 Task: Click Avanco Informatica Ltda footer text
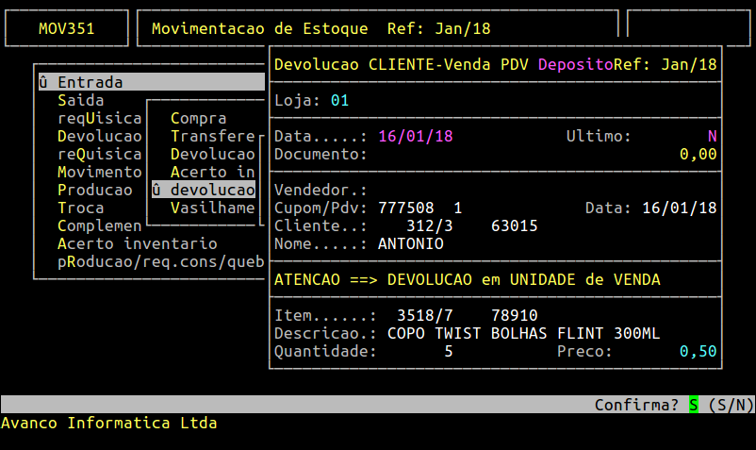(109, 423)
